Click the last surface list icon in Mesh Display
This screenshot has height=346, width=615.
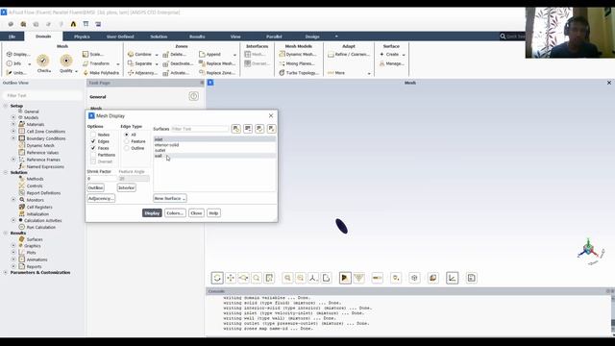pyautogui.click(x=271, y=129)
